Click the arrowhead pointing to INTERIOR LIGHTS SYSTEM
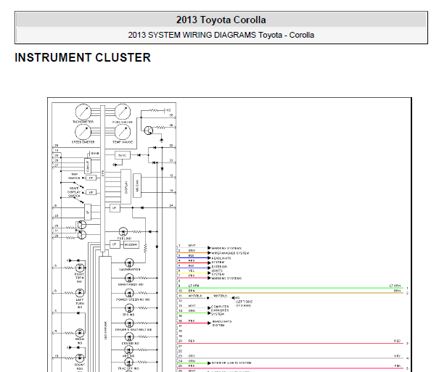 pyautogui.click(x=209, y=363)
